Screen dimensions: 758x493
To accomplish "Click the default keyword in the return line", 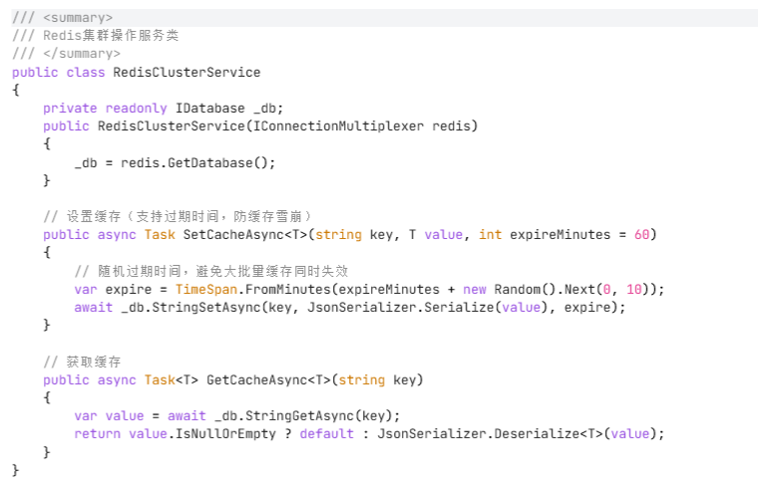I will click(x=326, y=434).
